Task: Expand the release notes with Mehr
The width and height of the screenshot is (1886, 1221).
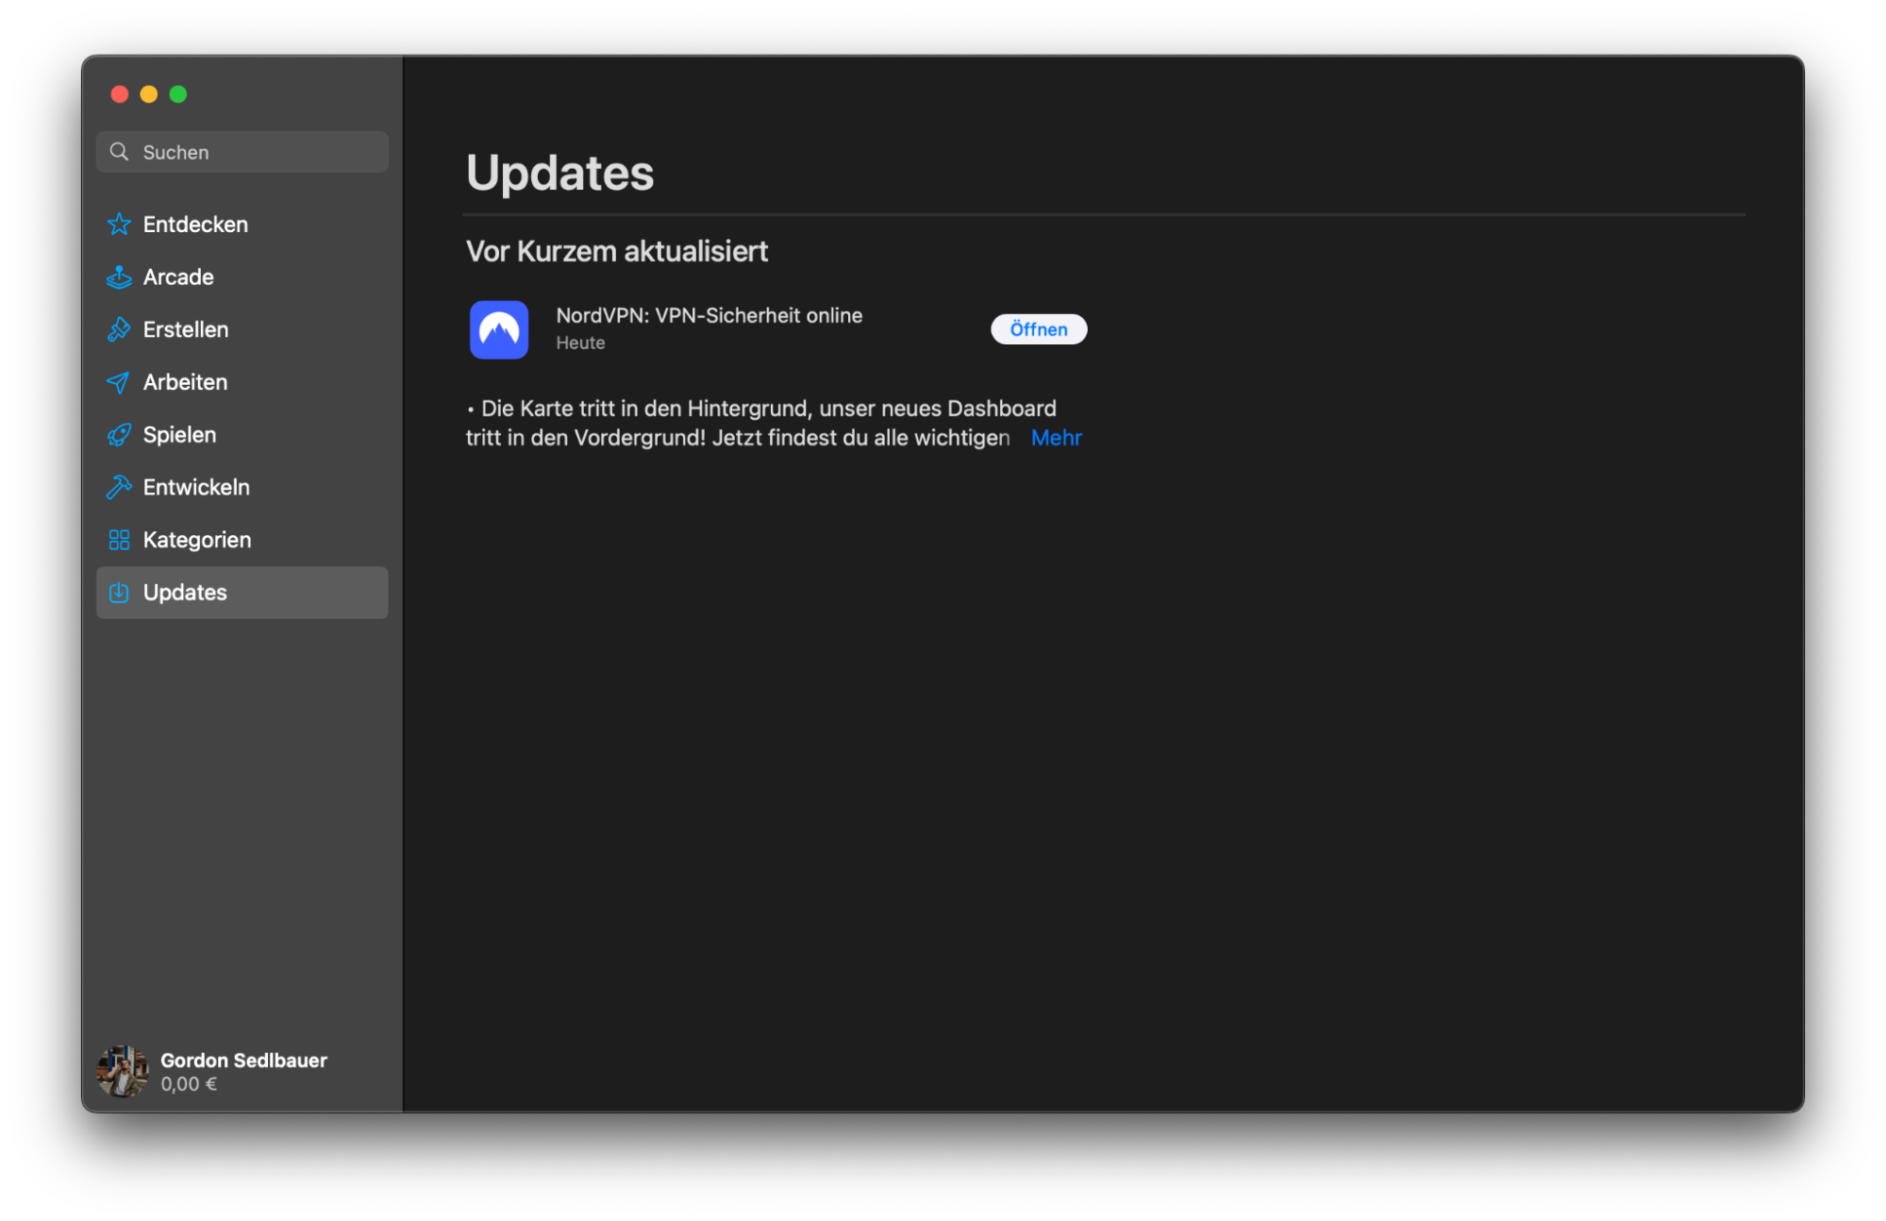Action: pyautogui.click(x=1056, y=437)
